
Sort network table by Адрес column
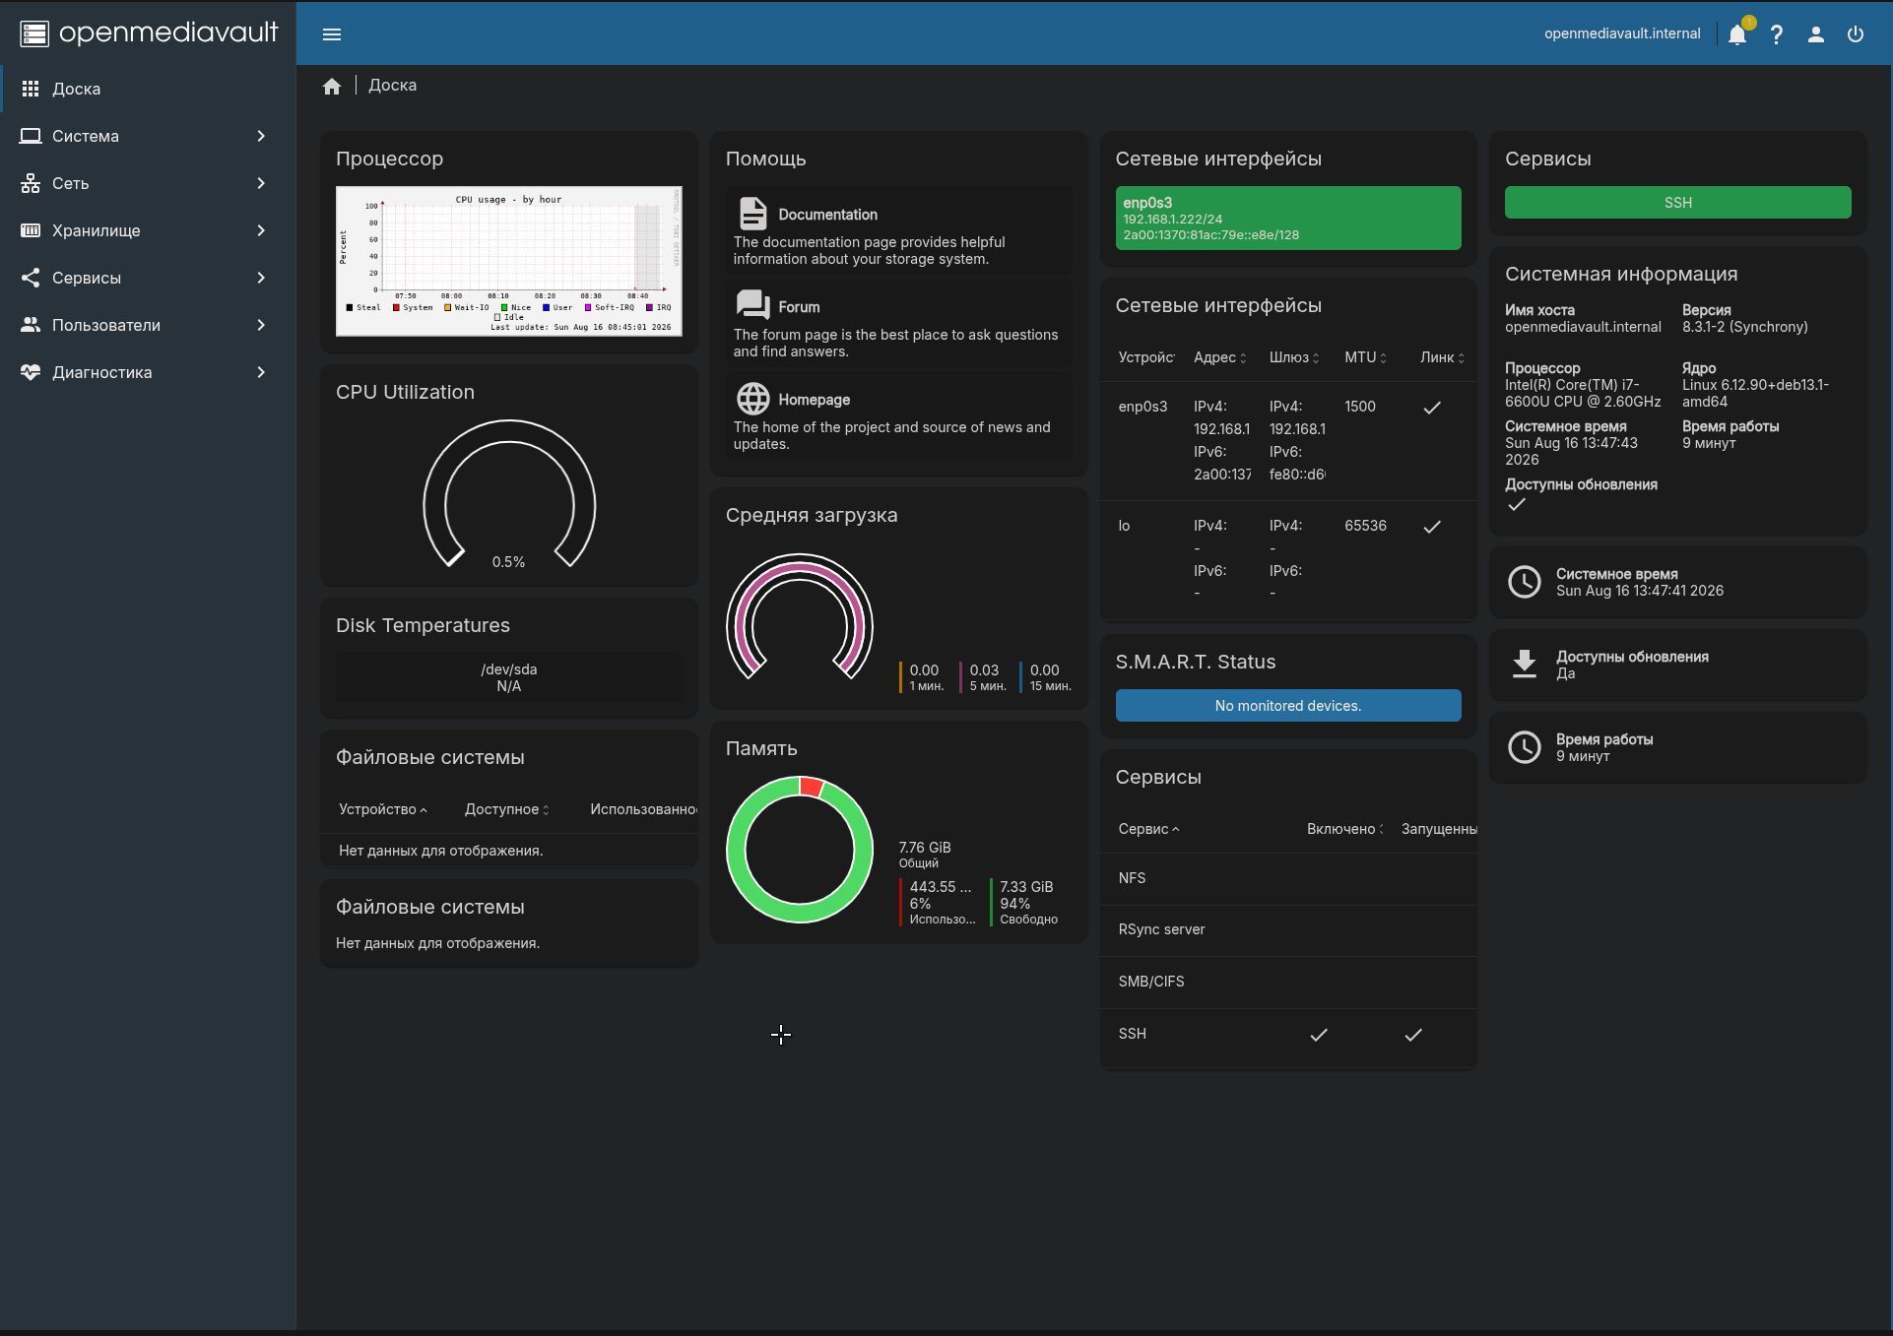click(1219, 357)
